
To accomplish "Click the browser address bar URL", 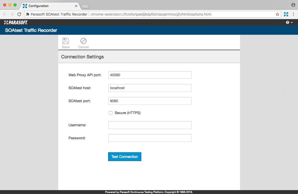I will (x=151, y=14).
